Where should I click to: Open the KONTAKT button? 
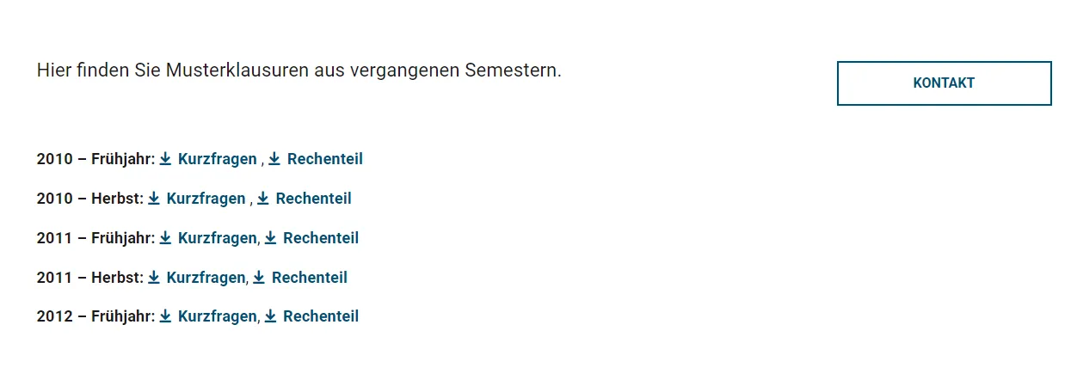[x=944, y=83]
